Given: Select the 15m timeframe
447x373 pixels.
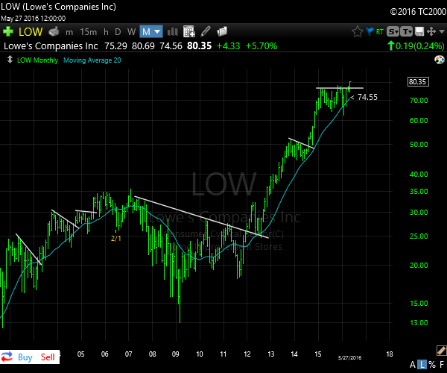Looking at the screenshot, I should (89, 32).
